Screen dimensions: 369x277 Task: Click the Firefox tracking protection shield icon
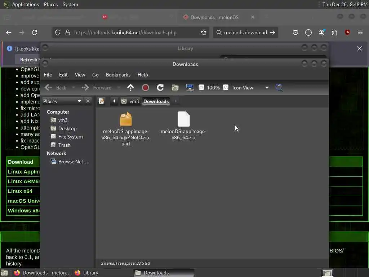click(x=58, y=32)
